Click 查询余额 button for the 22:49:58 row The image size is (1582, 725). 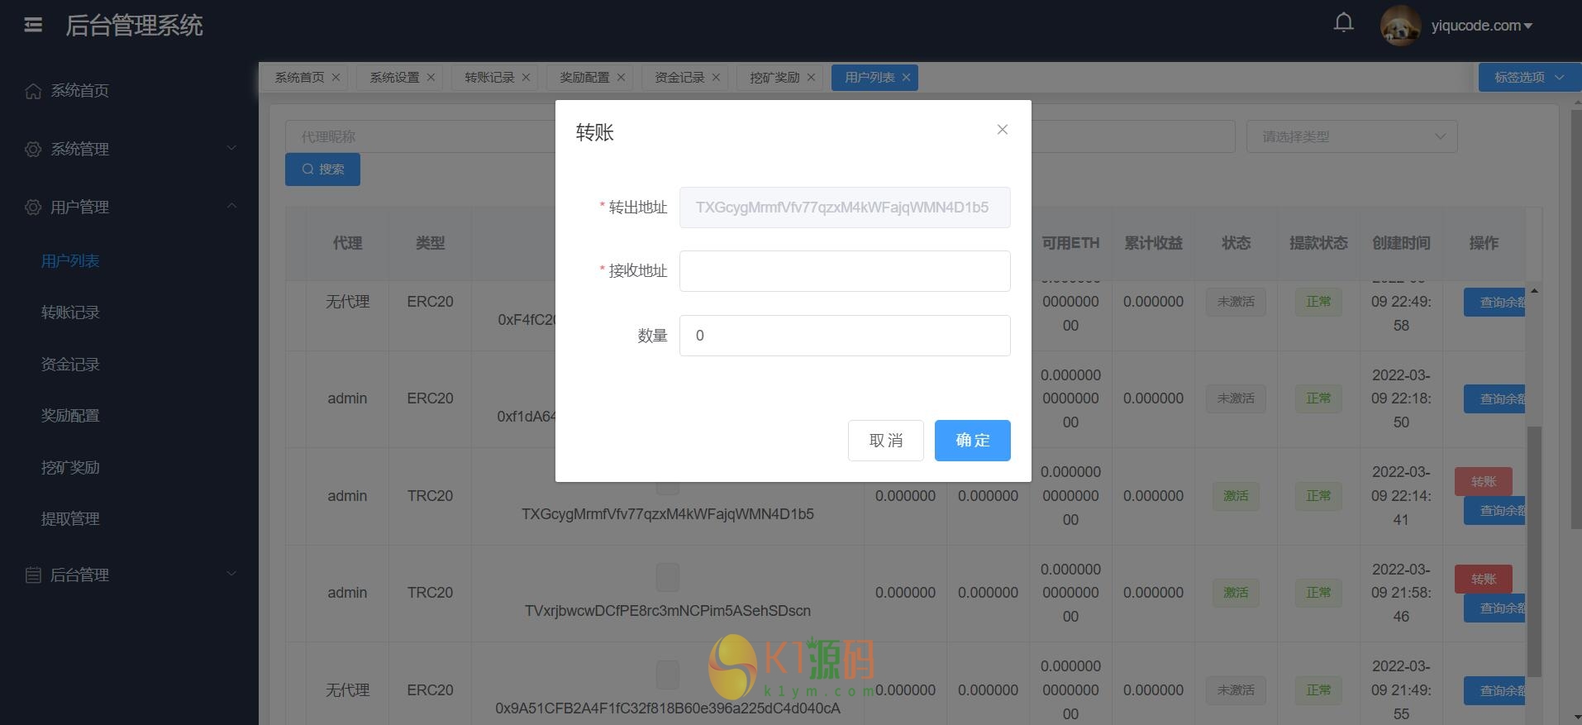coord(1494,303)
